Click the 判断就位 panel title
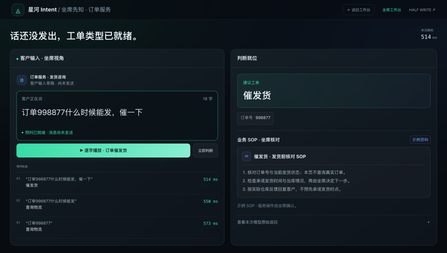Viewport: 447px width, 253px height. coord(247,58)
